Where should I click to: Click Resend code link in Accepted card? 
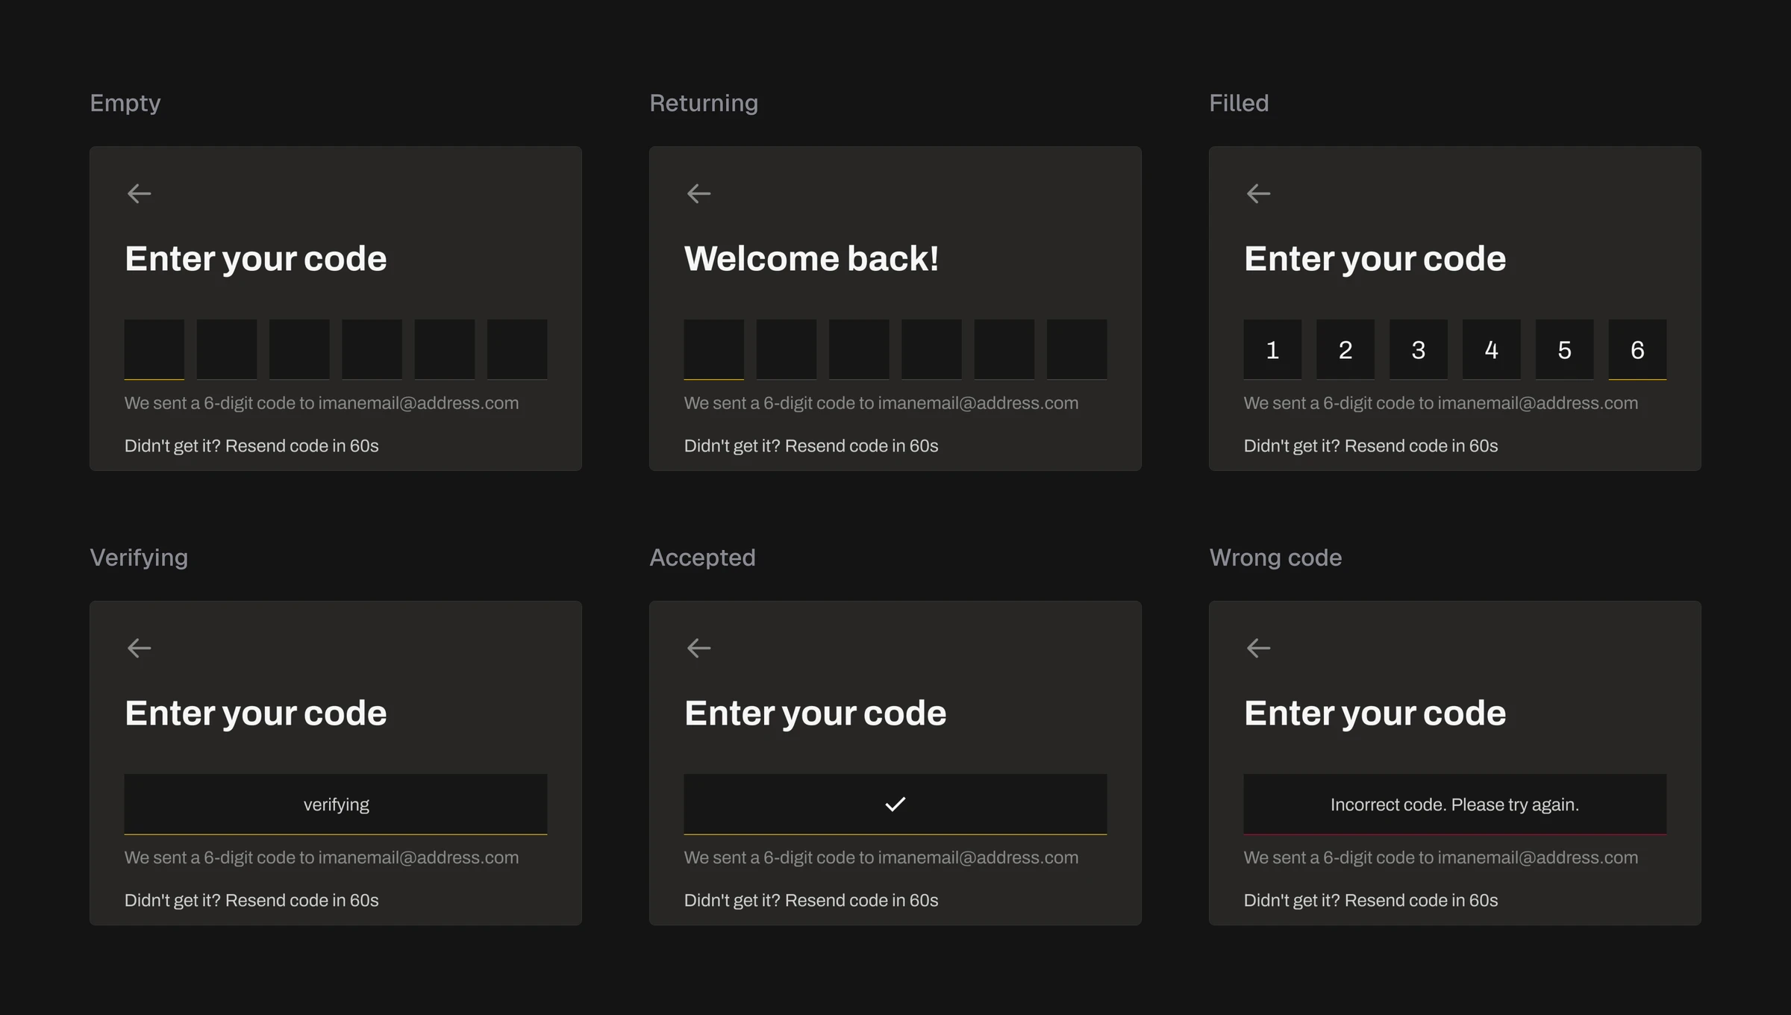pos(861,900)
